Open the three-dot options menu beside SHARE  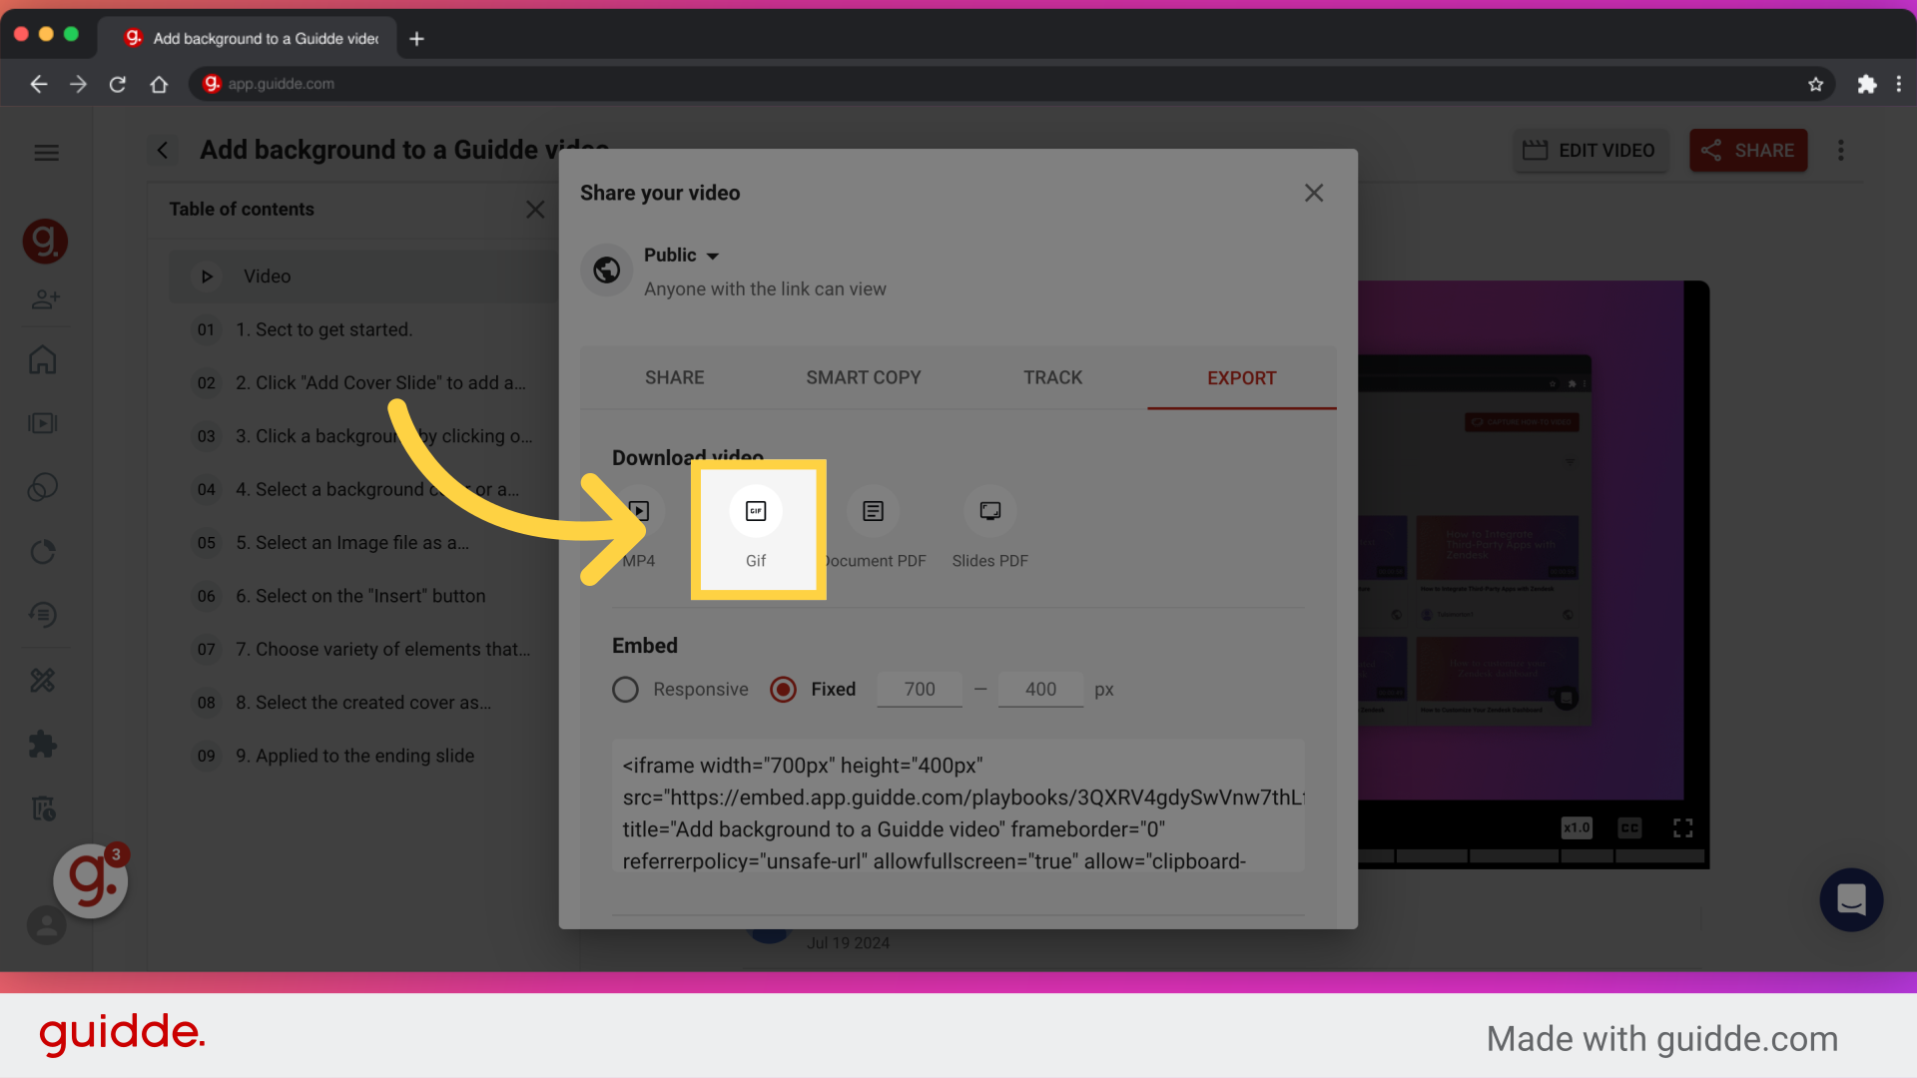coord(1841,150)
